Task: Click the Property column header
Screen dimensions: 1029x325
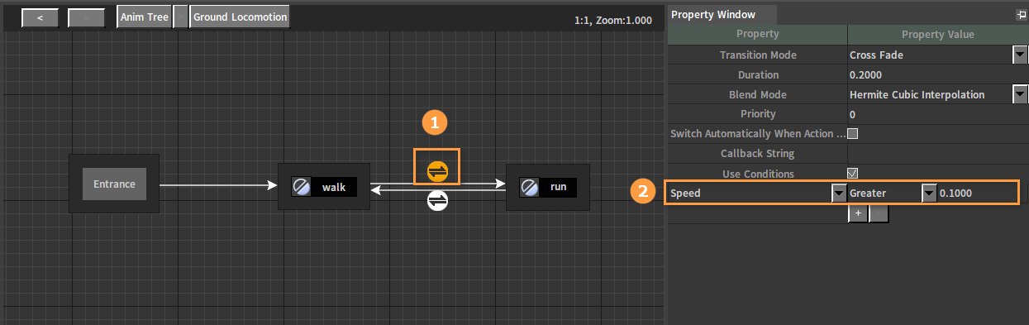Action: point(757,34)
